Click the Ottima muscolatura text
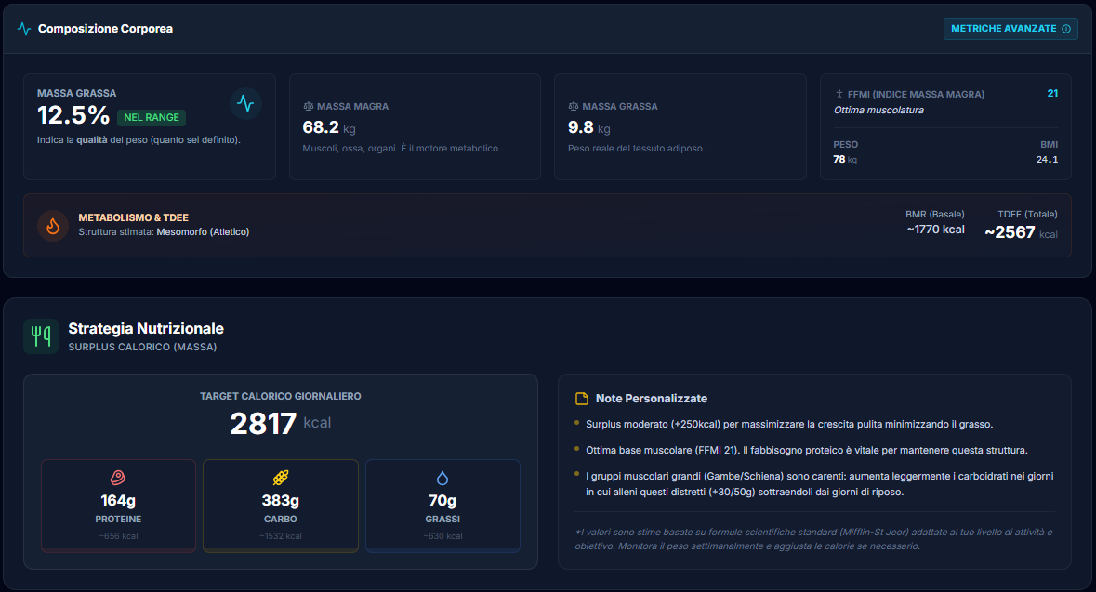This screenshot has height=592, width=1096. pyautogui.click(x=878, y=110)
